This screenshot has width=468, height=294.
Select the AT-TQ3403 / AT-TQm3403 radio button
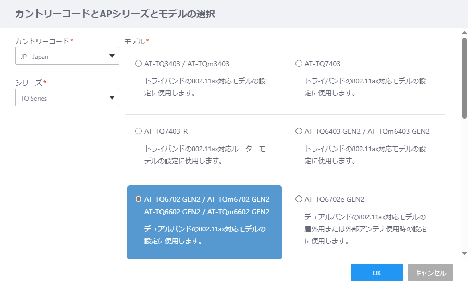[138, 64]
